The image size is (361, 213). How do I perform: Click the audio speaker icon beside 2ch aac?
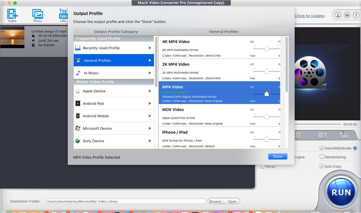click(33, 41)
